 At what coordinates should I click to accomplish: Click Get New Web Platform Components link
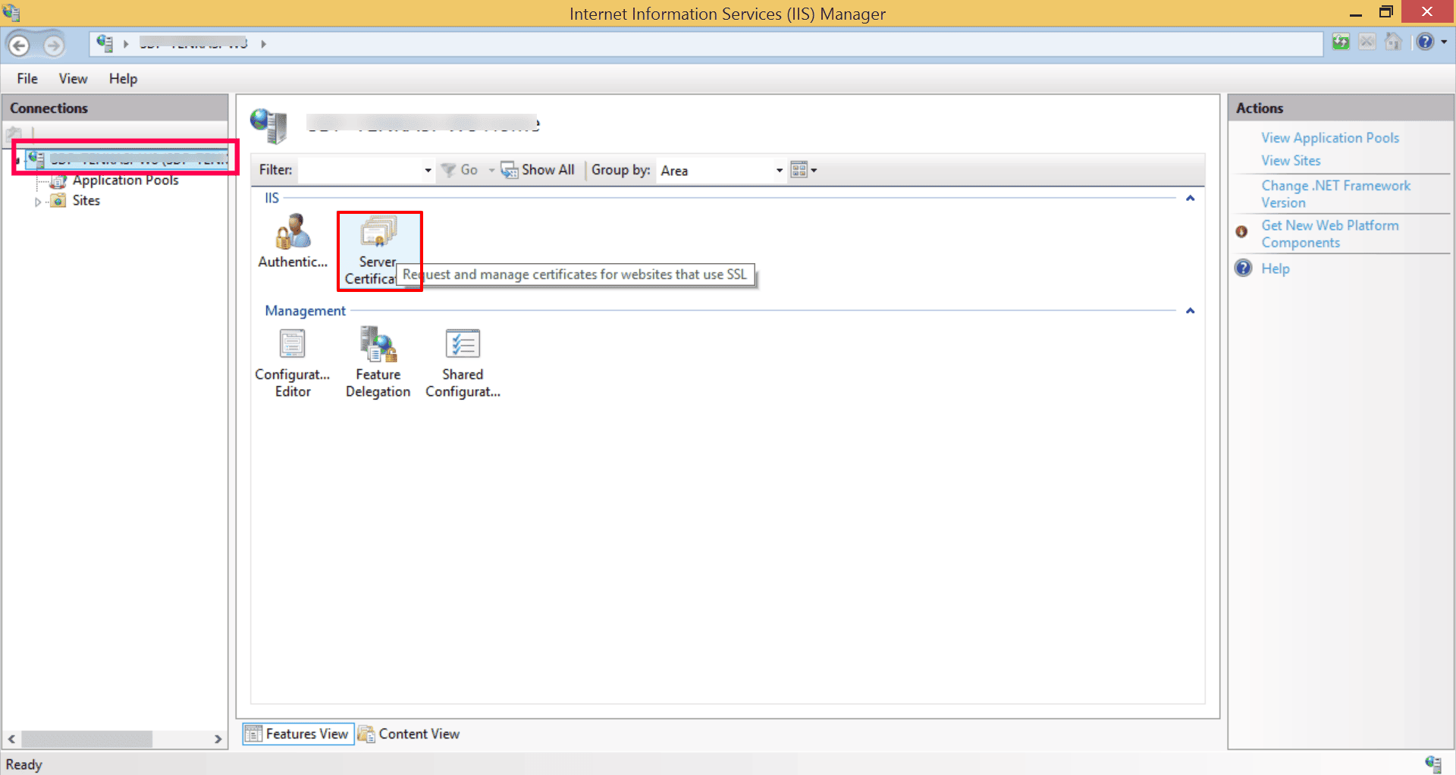coord(1330,234)
